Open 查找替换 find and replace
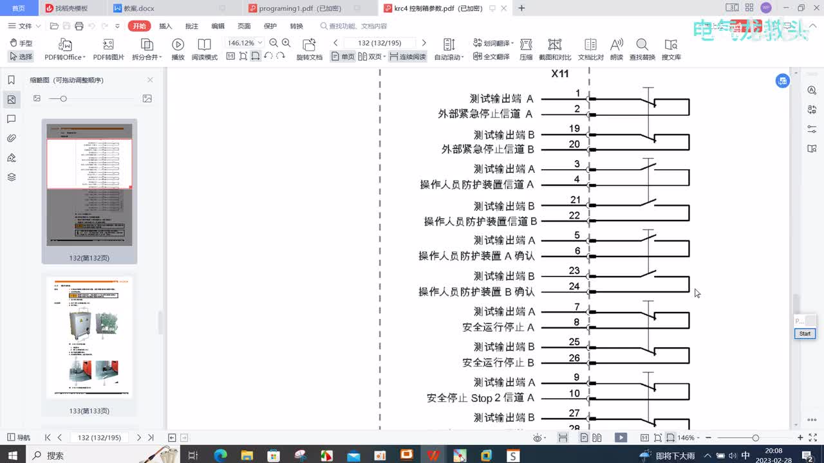 (x=642, y=50)
